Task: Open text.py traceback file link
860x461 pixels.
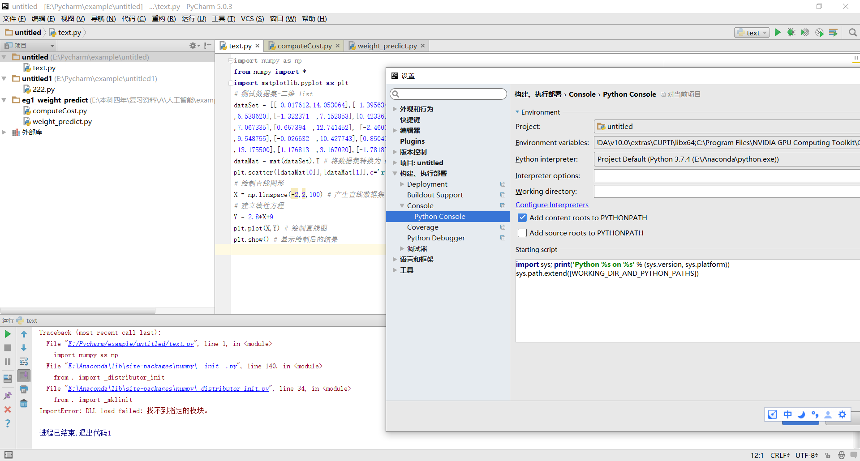Action: (131, 344)
